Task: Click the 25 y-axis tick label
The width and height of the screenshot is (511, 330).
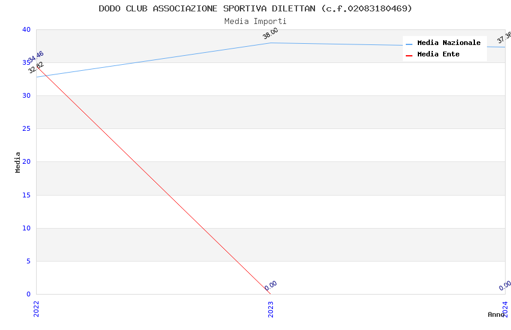Action: pyautogui.click(x=26, y=129)
